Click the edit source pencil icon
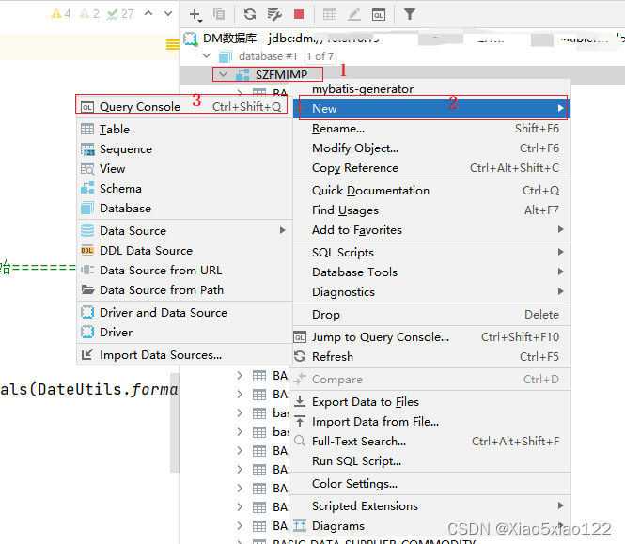625x544 pixels. (354, 14)
